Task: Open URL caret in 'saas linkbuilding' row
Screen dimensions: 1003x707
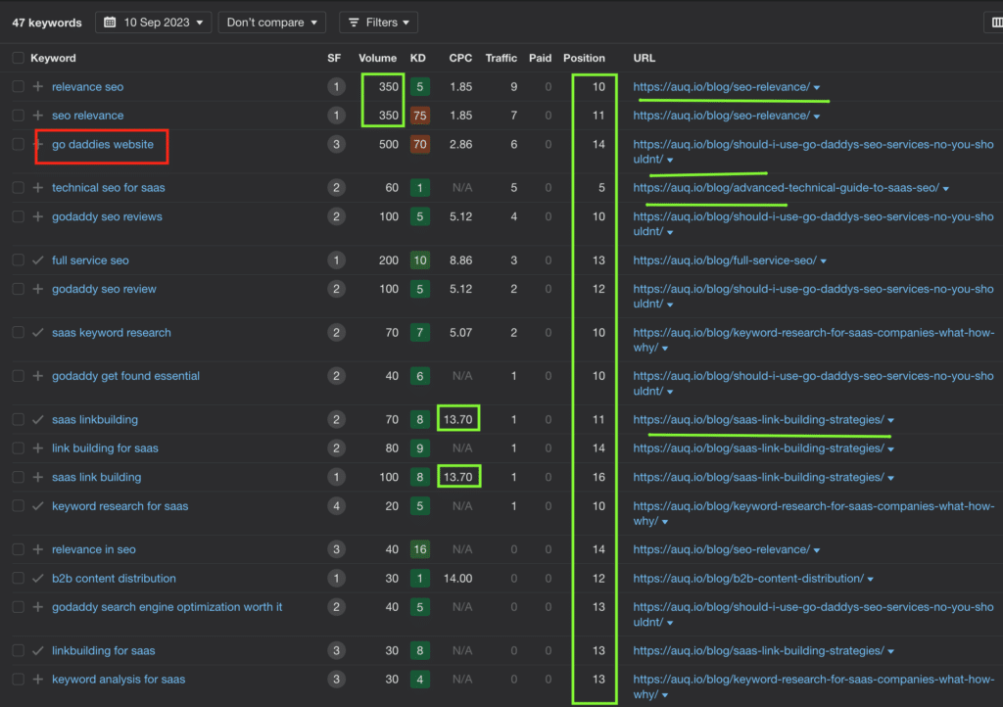Action: [x=891, y=421]
